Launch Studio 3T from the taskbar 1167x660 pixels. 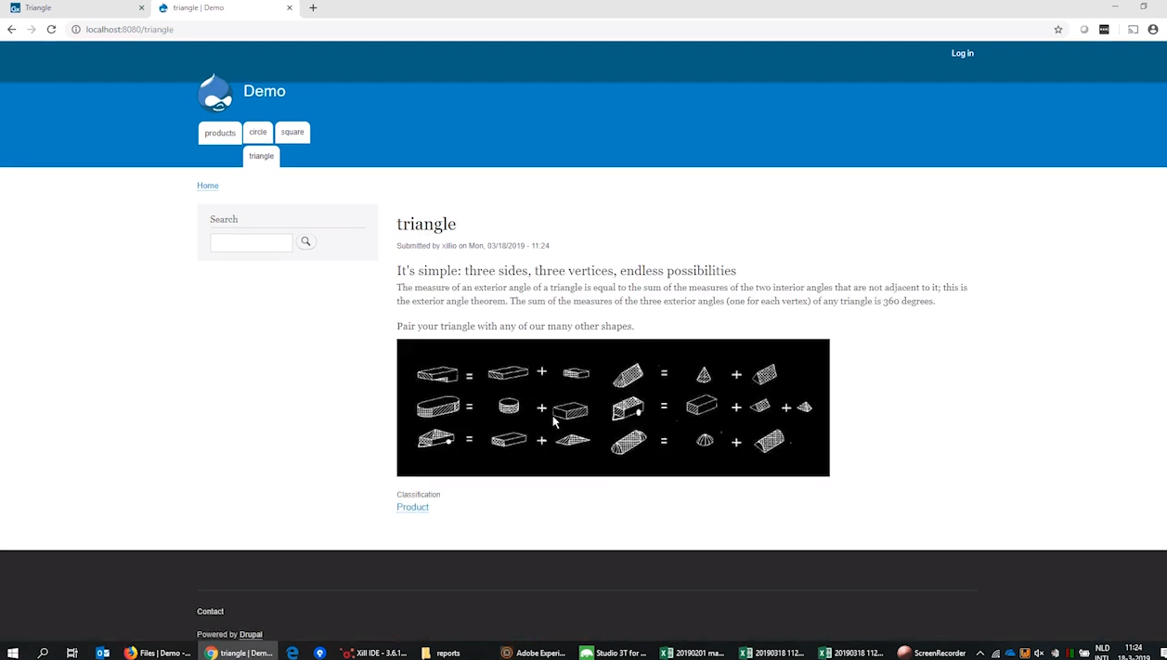[614, 653]
